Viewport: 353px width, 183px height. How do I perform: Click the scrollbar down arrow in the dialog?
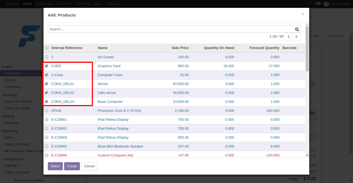tap(307, 155)
